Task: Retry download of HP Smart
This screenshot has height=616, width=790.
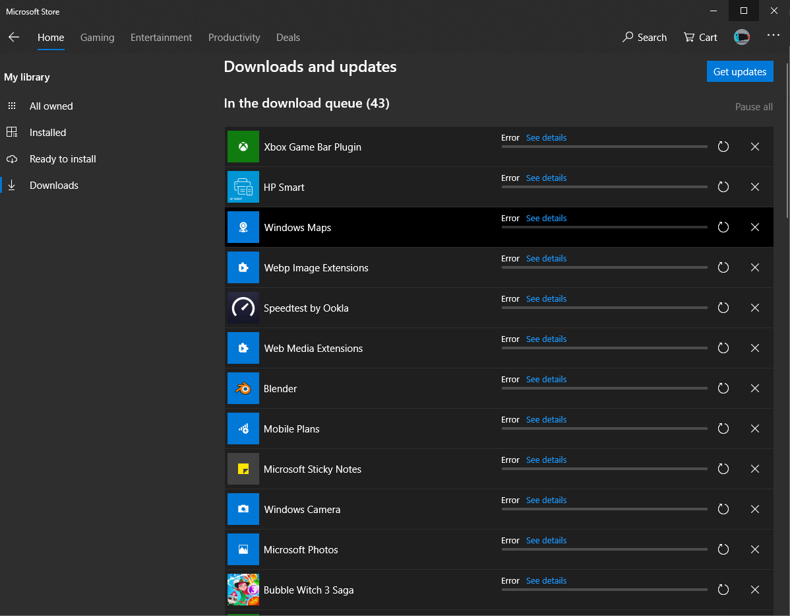Action: coord(723,187)
